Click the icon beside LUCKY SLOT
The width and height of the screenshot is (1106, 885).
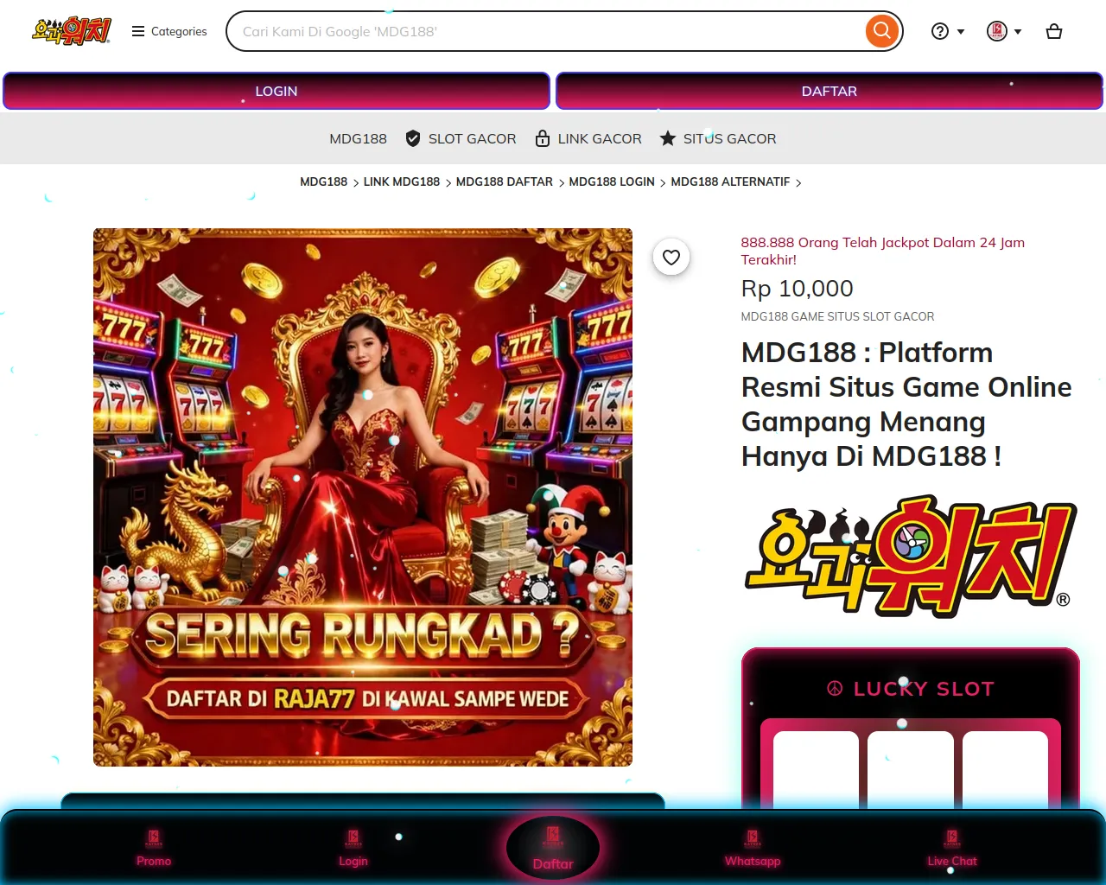[835, 689]
